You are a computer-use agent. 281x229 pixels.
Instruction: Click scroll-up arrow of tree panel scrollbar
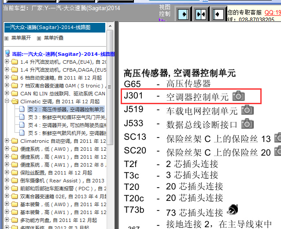pos(110,26)
